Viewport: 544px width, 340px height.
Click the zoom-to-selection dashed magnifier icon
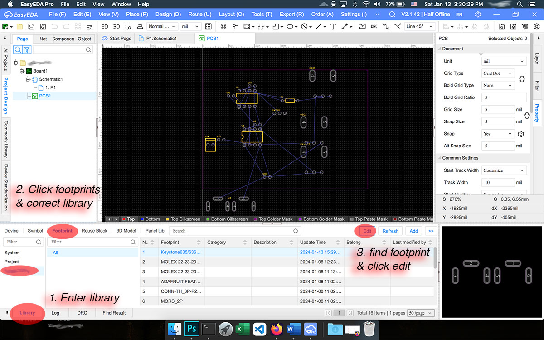pyautogui.click(x=129, y=26)
